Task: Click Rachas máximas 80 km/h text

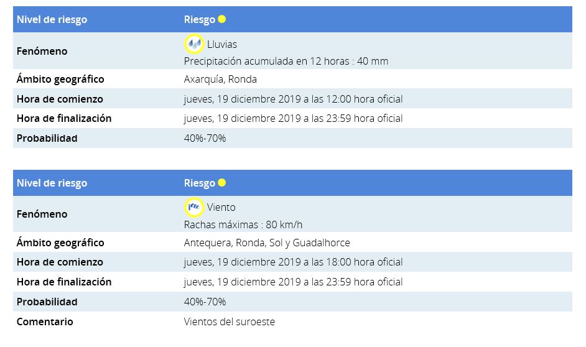Action: 243,225
